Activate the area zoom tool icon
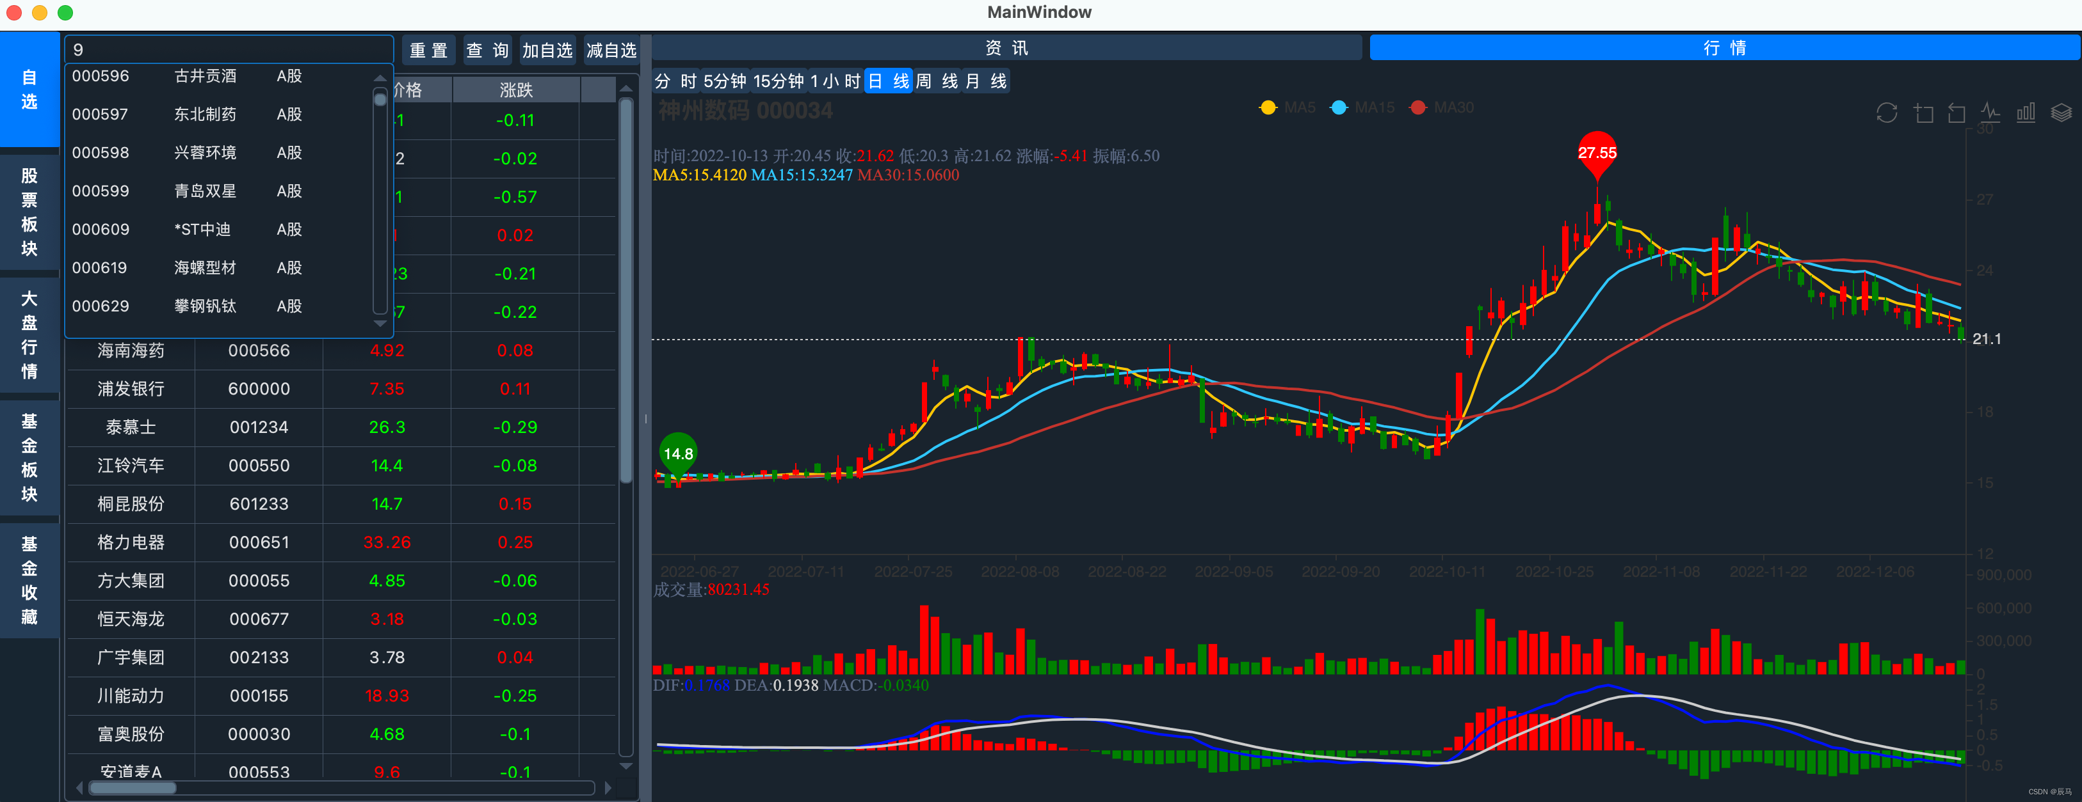 click(x=1924, y=113)
